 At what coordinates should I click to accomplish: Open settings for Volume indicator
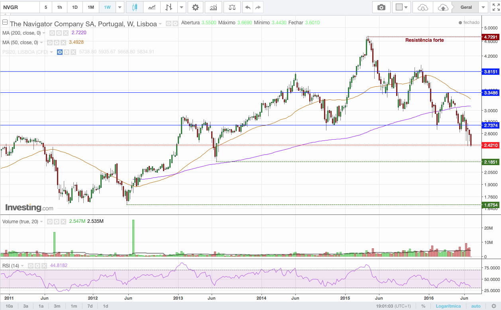56,221
